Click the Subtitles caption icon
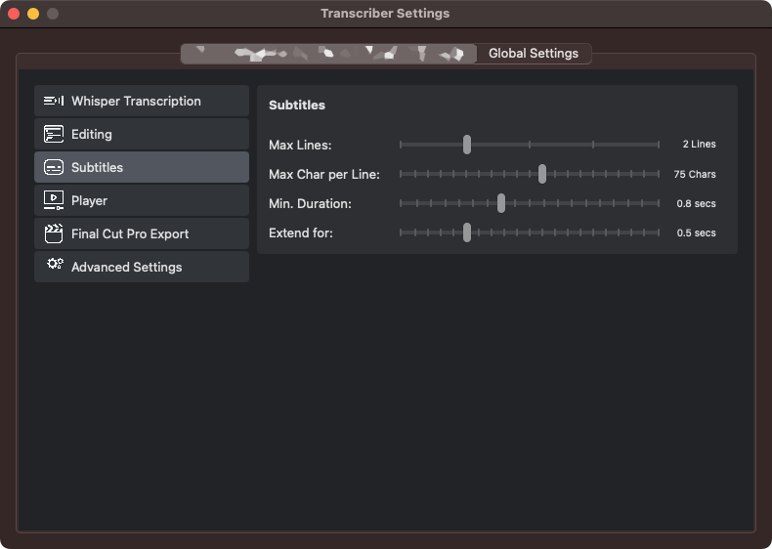Viewport: 772px width, 549px height. pyautogui.click(x=53, y=167)
